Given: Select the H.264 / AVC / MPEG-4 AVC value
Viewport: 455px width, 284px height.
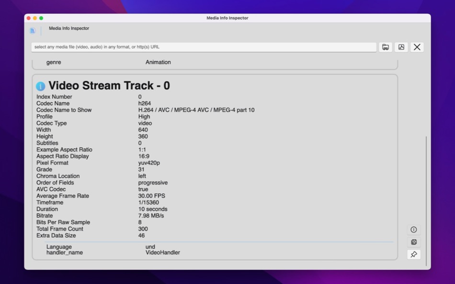Looking at the screenshot, I should [196, 110].
